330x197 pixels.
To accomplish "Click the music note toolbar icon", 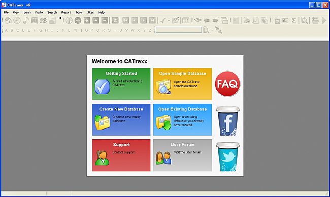I will (26, 20).
